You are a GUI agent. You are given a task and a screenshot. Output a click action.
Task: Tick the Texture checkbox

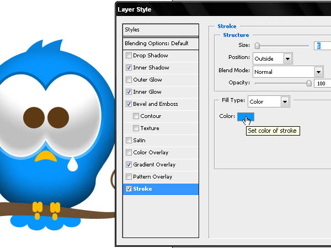click(136, 128)
